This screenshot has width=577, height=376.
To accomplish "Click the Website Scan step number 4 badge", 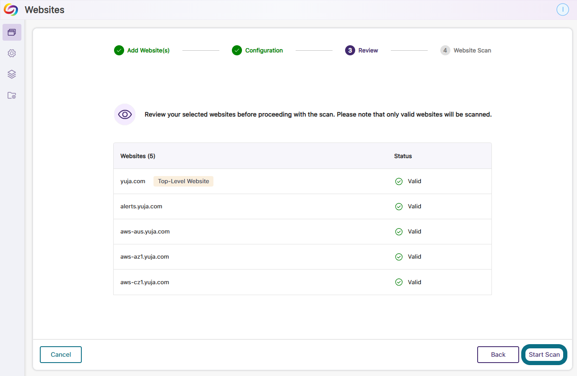I will (445, 50).
